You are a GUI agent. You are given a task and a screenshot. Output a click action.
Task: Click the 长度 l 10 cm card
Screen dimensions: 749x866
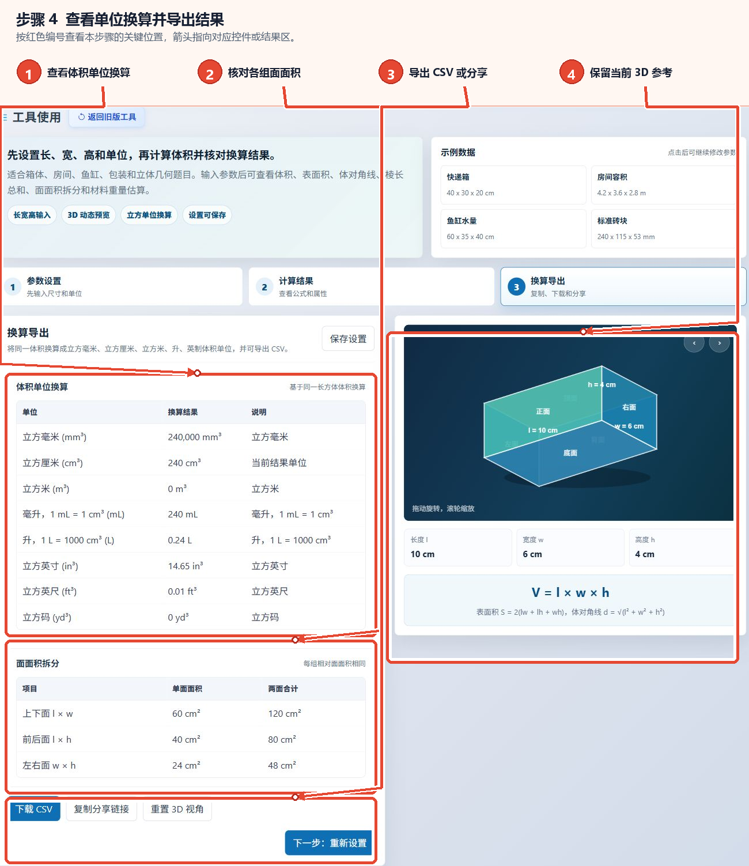[x=458, y=547]
